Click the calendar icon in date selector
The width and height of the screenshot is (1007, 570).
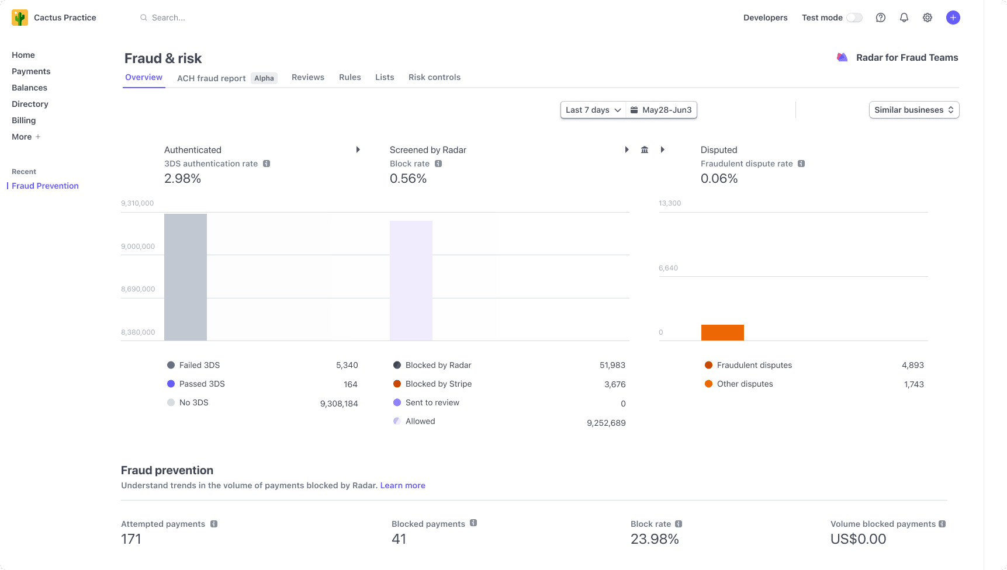click(635, 110)
